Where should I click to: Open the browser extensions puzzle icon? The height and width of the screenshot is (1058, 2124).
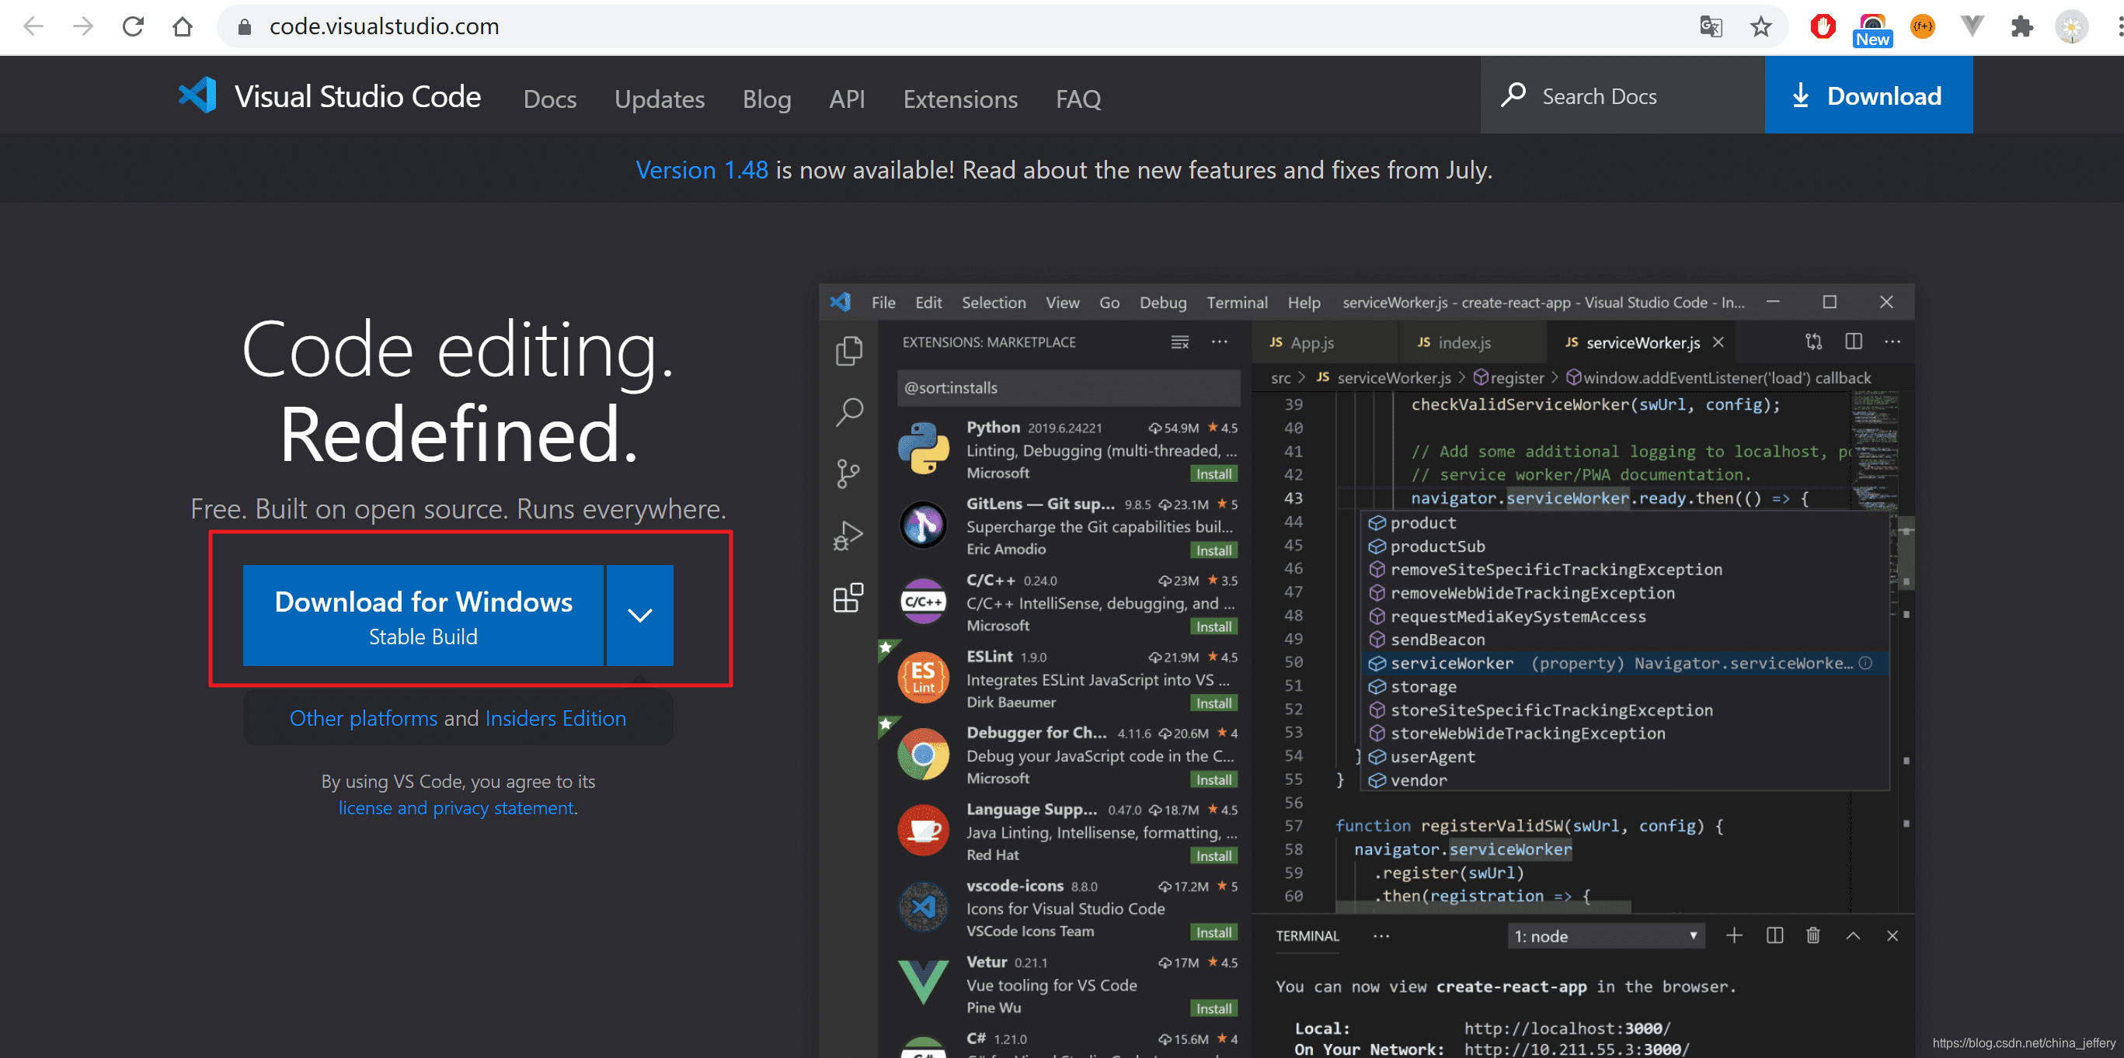point(2021,26)
